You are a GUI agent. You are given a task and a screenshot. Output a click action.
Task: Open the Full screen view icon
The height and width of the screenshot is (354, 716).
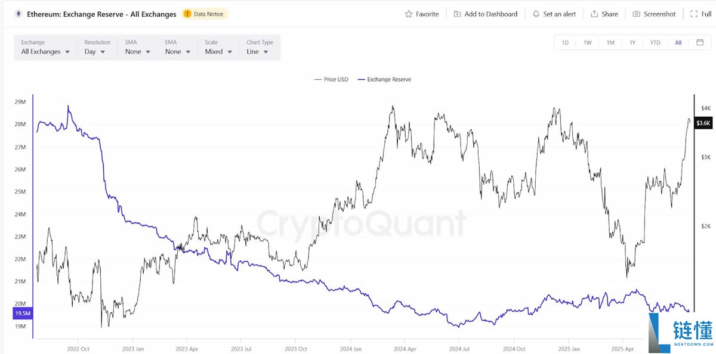pyautogui.click(x=693, y=14)
